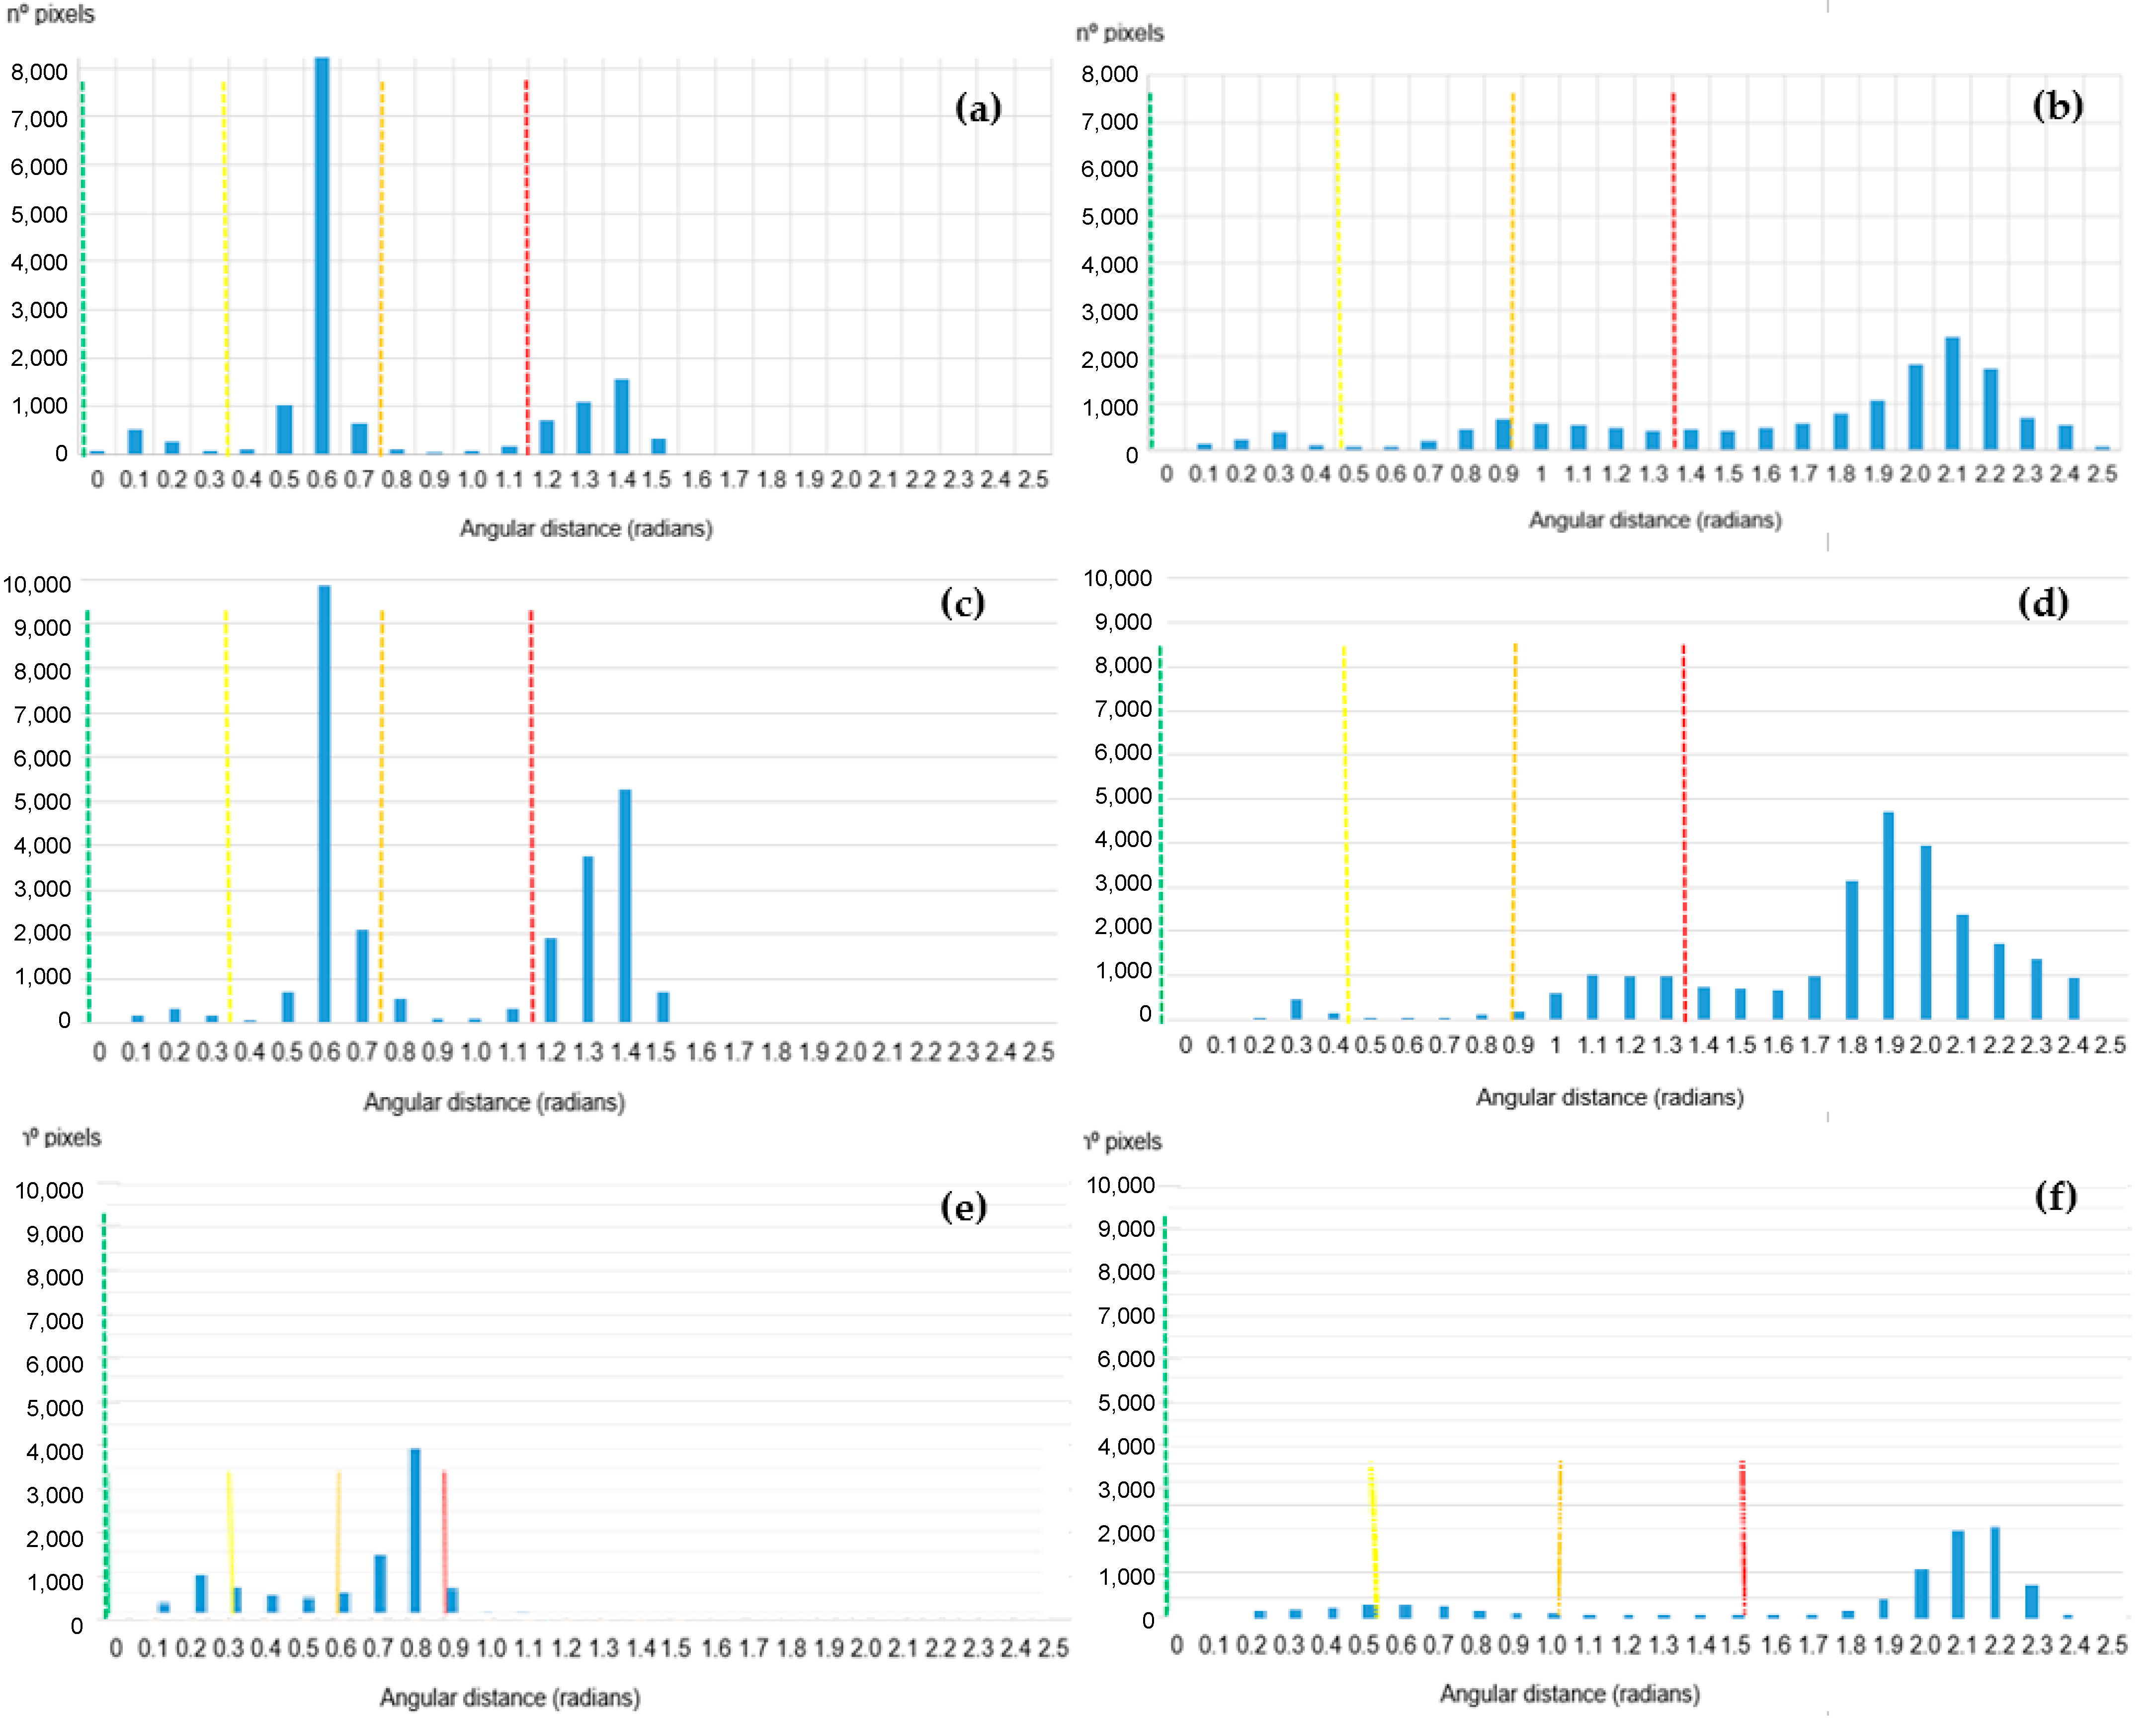Click the red line in chart (f)

1742,1535
